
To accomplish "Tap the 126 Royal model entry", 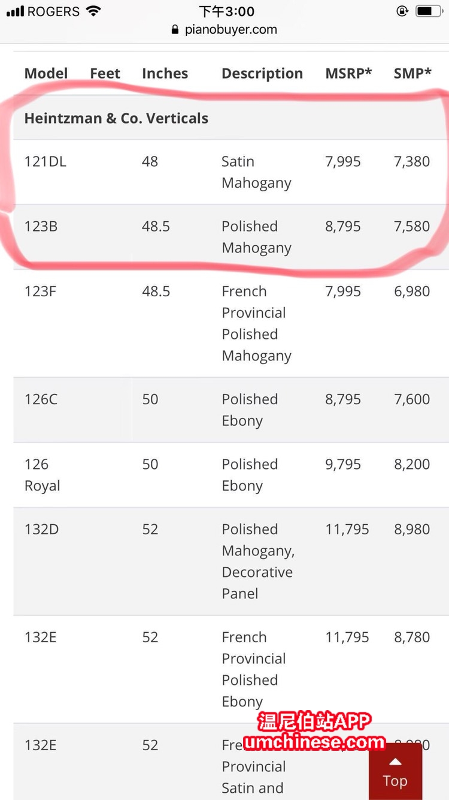I will point(42,474).
